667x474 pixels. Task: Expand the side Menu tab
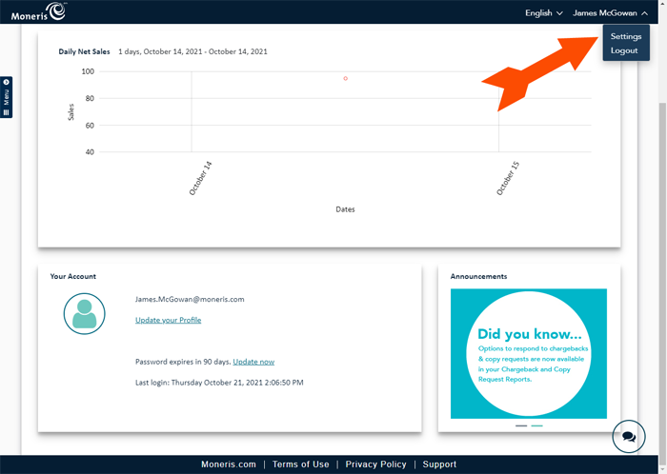point(6,97)
